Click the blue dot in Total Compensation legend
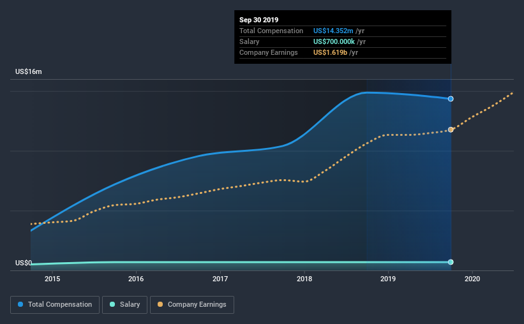Screen dimensions: 524x324 point(20,304)
